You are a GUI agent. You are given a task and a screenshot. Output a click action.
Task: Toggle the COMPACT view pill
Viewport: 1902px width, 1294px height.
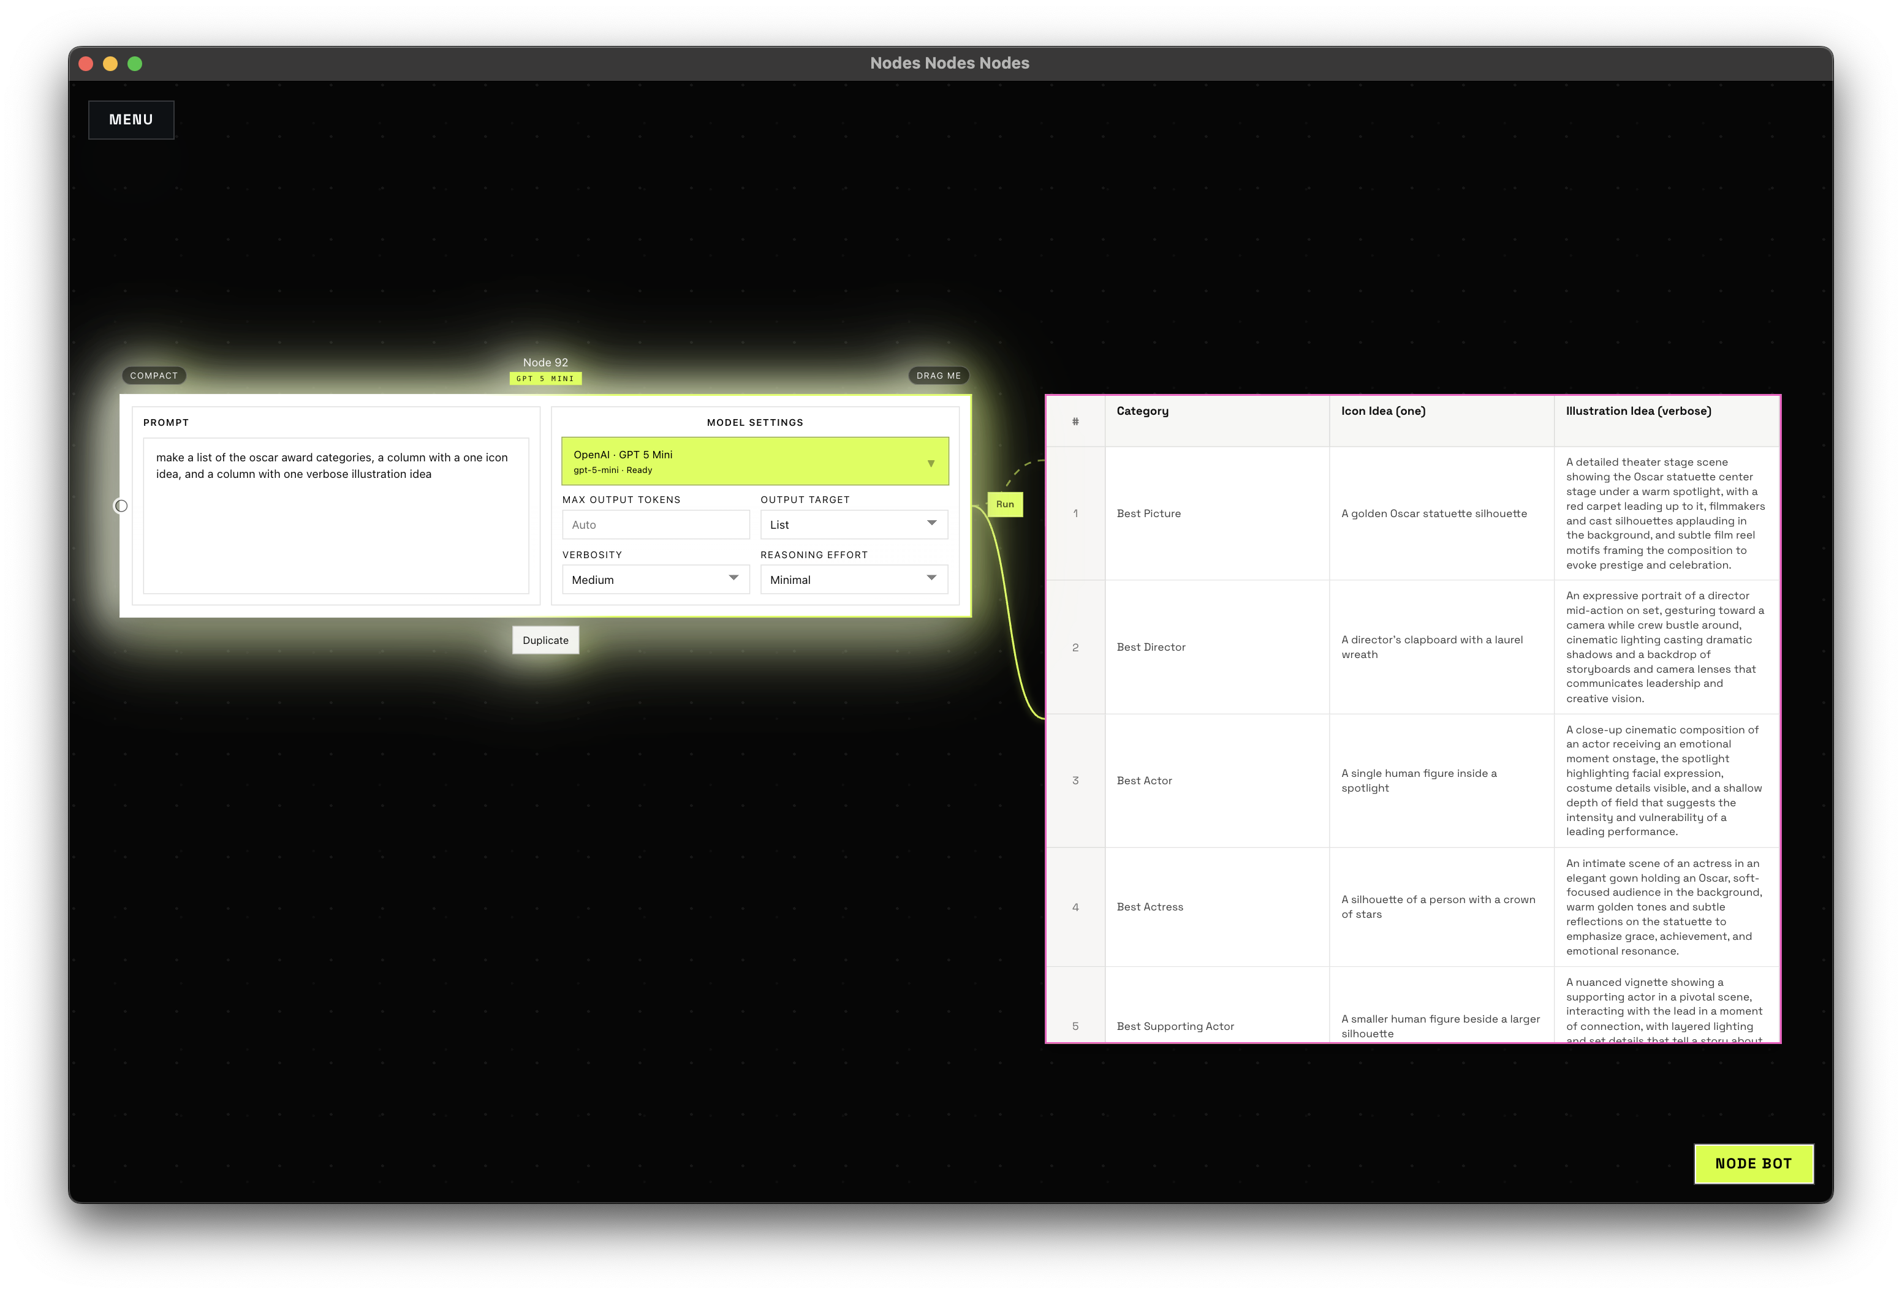coord(154,376)
